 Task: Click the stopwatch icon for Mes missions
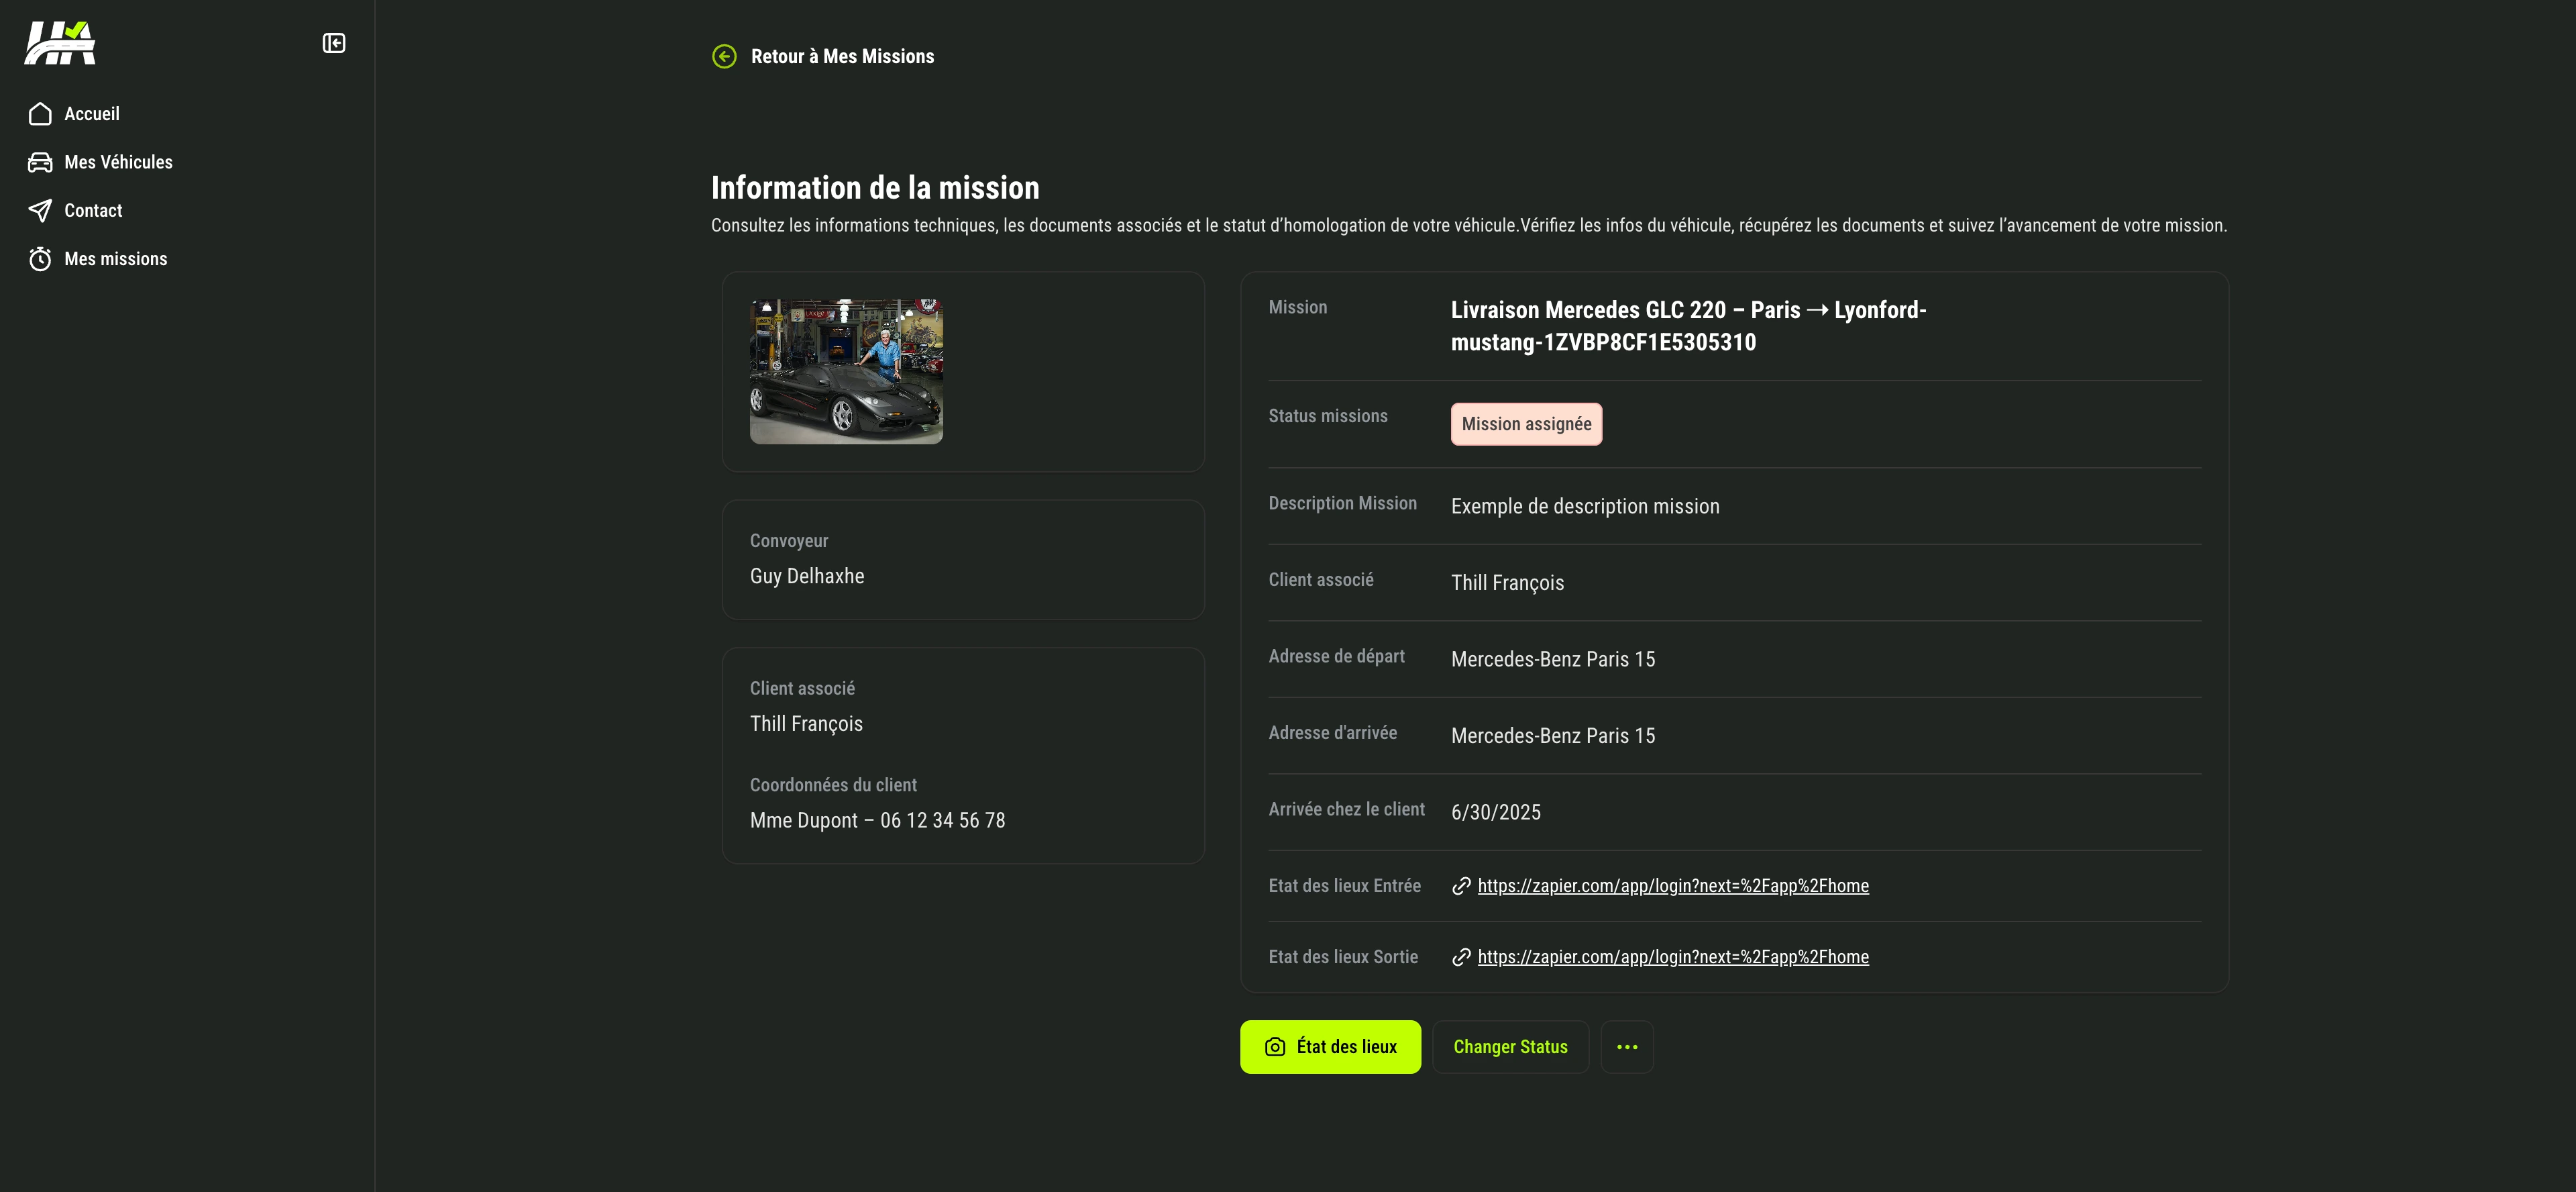pyautogui.click(x=40, y=259)
